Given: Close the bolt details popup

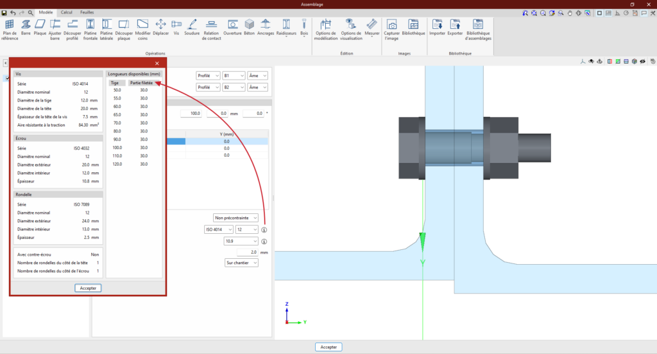Looking at the screenshot, I should click(x=157, y=63).
